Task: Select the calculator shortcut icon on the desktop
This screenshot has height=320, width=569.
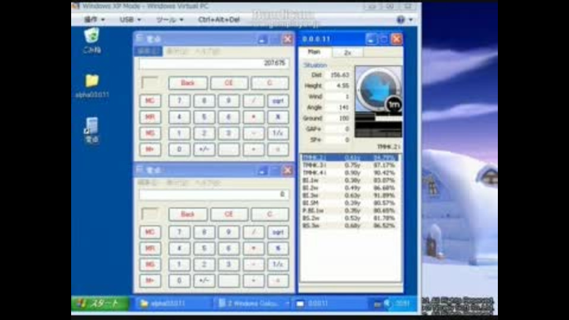Action: 91,130
